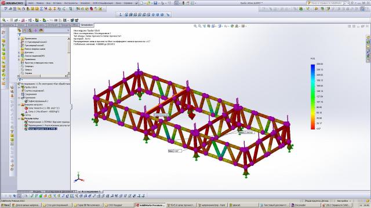
Task: Click the filter funnel icon above simulation tree
Action: 20,80
